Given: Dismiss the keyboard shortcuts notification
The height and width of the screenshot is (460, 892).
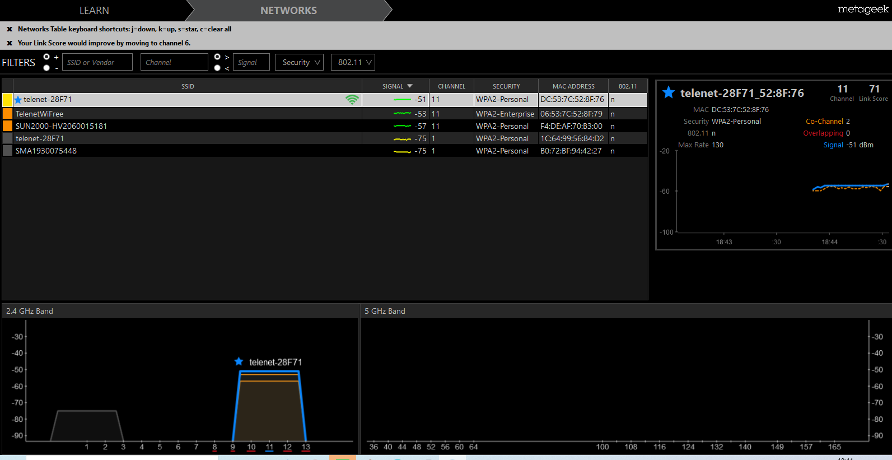Looking at the screenshot, I should (10, 29).
